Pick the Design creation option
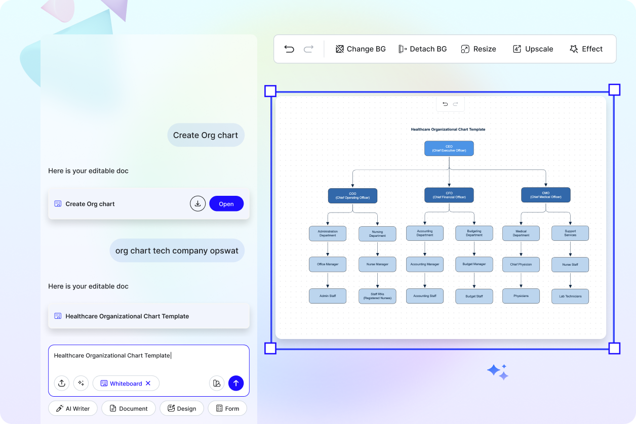This screenshot has width=636, height=424. [x=181, y=408]
